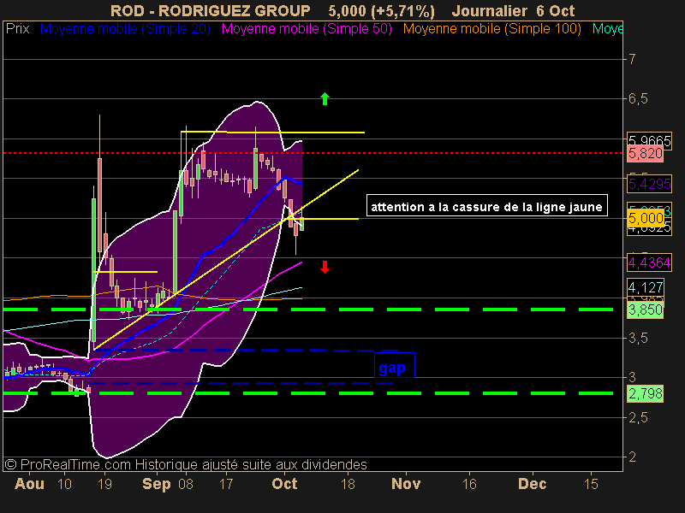
Task: Click the red 5,820 price label
Action: 646,154
